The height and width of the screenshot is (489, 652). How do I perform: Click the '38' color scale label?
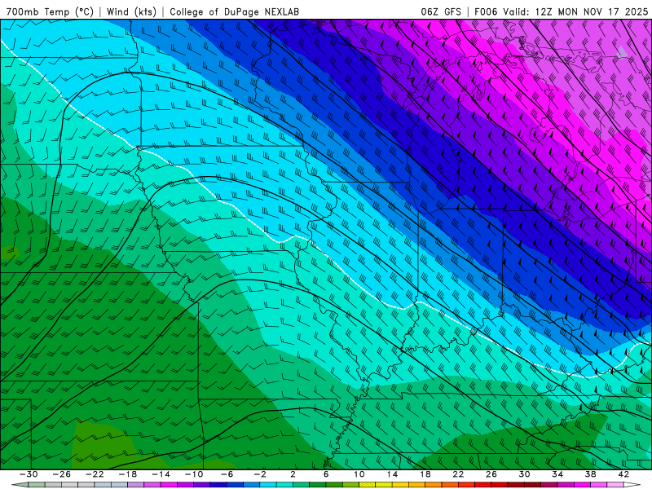click(x=590, y=474)
